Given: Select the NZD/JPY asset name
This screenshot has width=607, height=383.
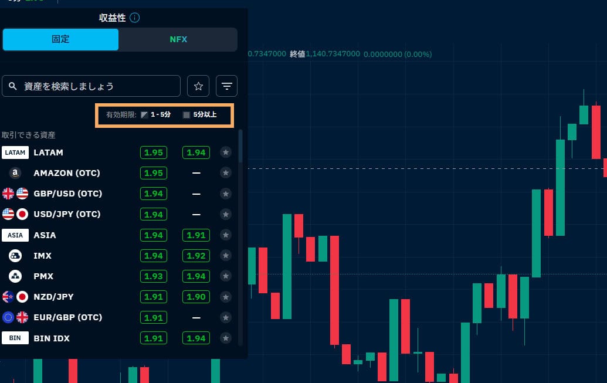Looking at the screenshot, I should [53, 297].
